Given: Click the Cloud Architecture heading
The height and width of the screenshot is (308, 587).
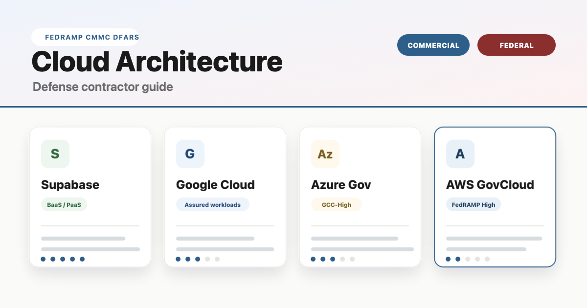Looking at the screenshot, I should 157,62.
